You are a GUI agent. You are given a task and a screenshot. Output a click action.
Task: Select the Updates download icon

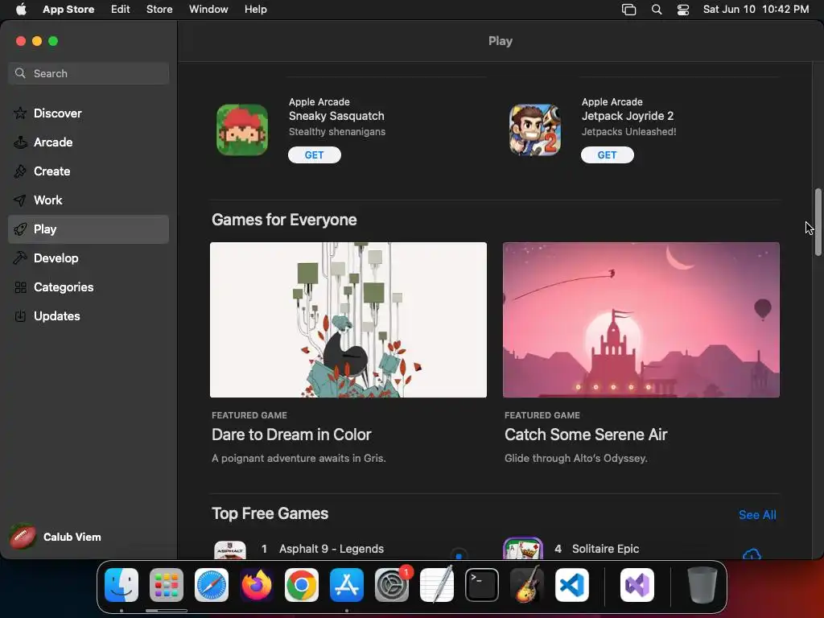pyautogui.click(x=20, y=315)
